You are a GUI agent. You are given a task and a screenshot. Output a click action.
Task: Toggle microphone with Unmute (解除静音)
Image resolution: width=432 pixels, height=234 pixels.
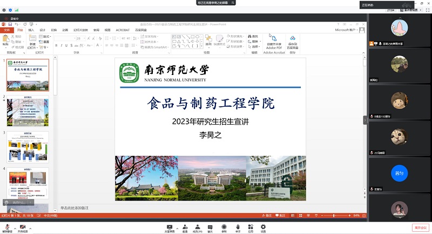[6, 226]
